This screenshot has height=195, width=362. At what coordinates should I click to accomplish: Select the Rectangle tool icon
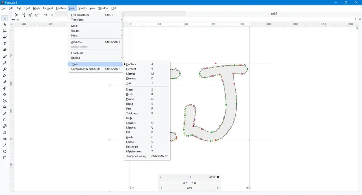click(x=5, y=158)
